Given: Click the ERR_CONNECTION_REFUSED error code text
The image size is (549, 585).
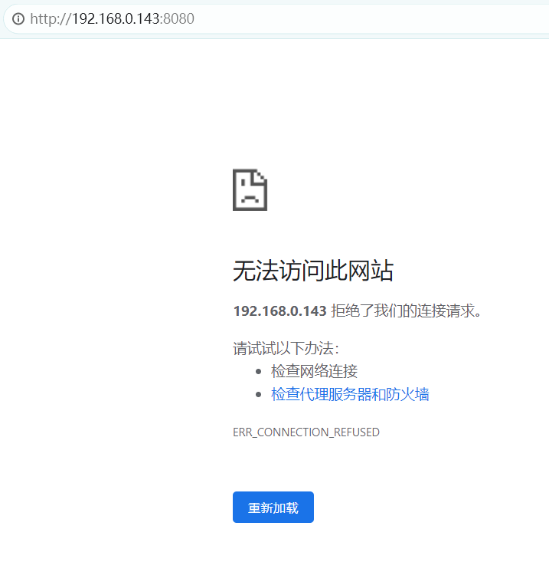Looking at the screenshot, I should click(x=306, y=432).
